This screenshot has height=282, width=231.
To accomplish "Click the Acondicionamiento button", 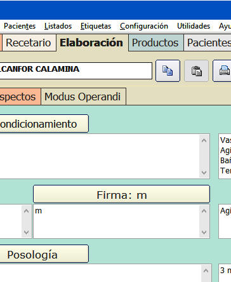I will (x=43, y=124).
